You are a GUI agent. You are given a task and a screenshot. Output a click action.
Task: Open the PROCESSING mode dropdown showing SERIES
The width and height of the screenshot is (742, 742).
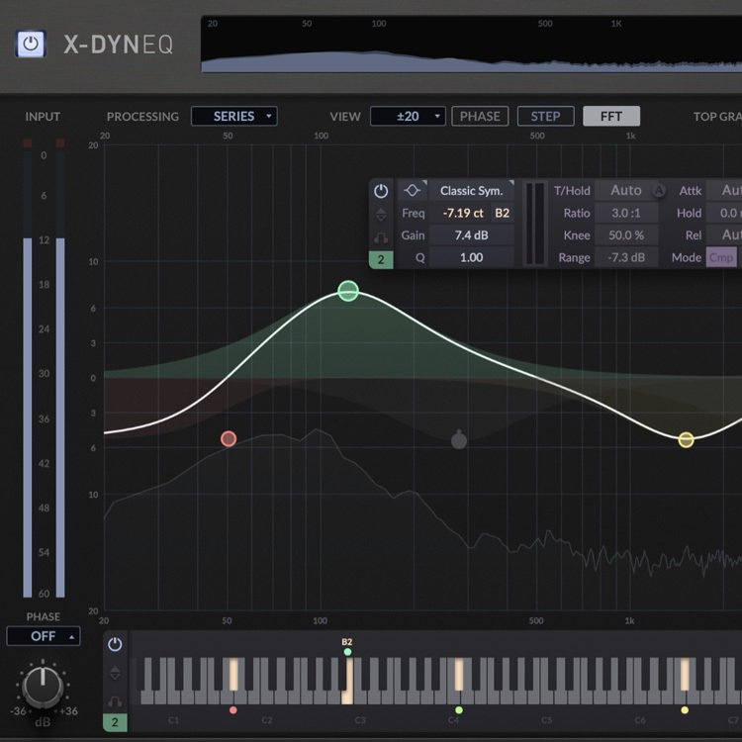point(234,116)
